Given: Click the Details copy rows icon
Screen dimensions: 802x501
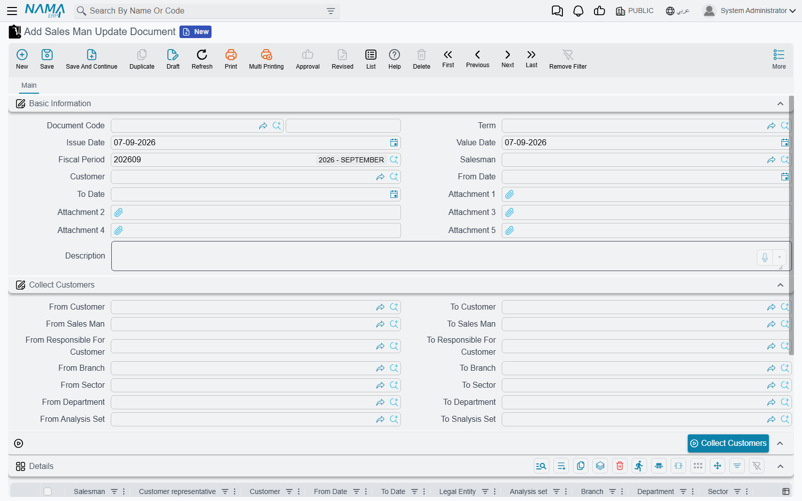Looking at the screenshot, I should 580,466.
